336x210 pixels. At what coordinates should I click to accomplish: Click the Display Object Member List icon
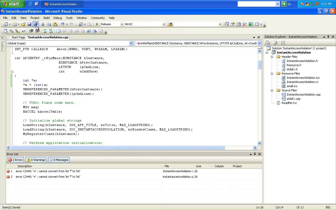tap(5, 31)
